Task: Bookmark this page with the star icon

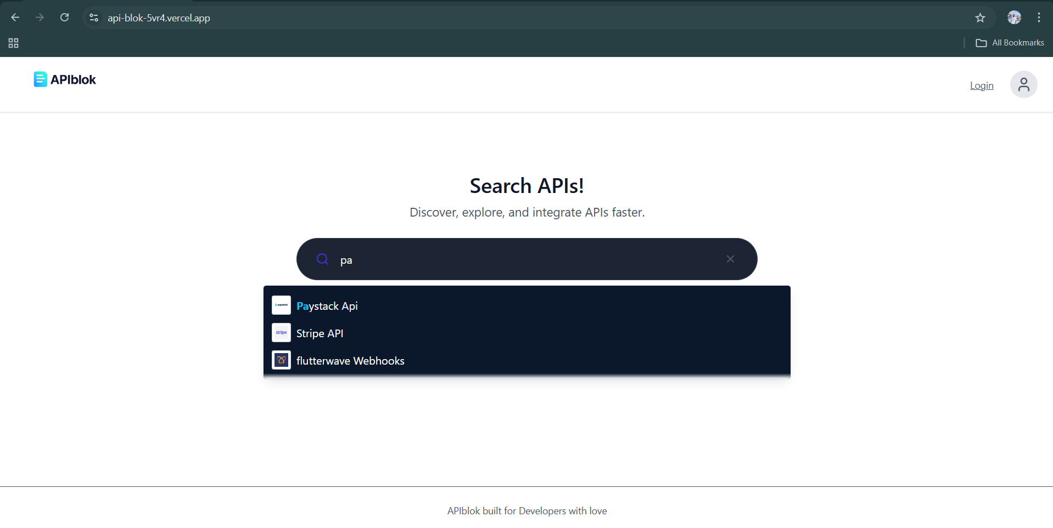Action: [x=980, y=18]
